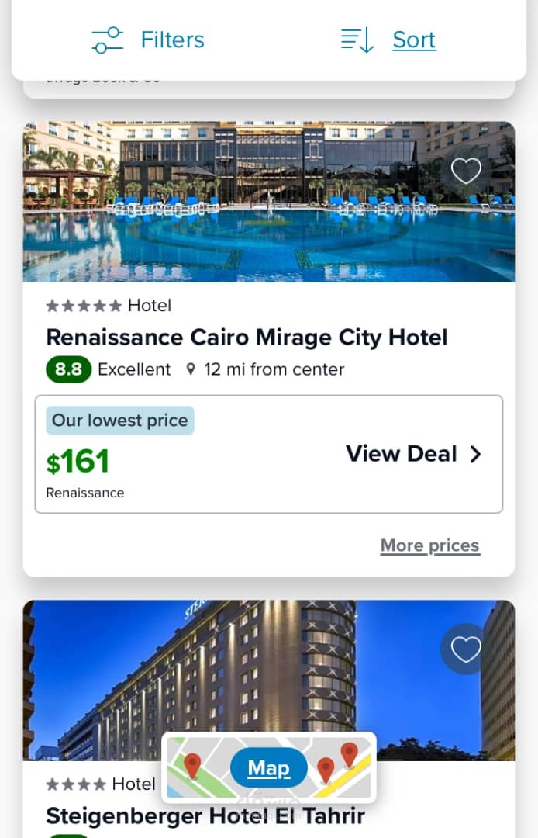Tap the Sort descending-lines icon

pos(357,40)
